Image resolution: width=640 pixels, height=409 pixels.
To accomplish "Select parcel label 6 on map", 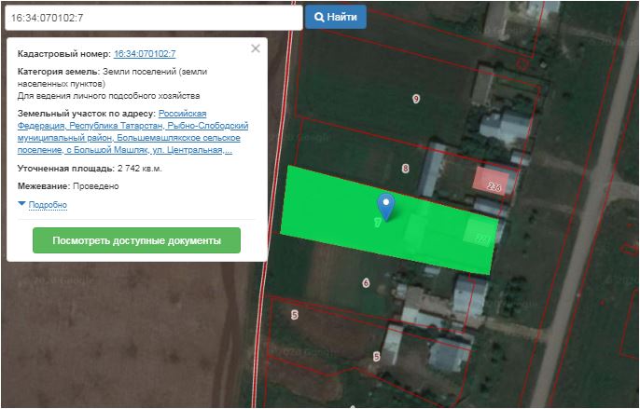I will (x=366, y=282).
